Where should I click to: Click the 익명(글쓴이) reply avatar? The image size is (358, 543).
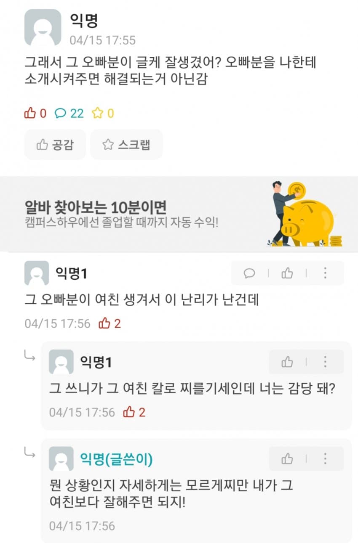(x=61, y=459)
